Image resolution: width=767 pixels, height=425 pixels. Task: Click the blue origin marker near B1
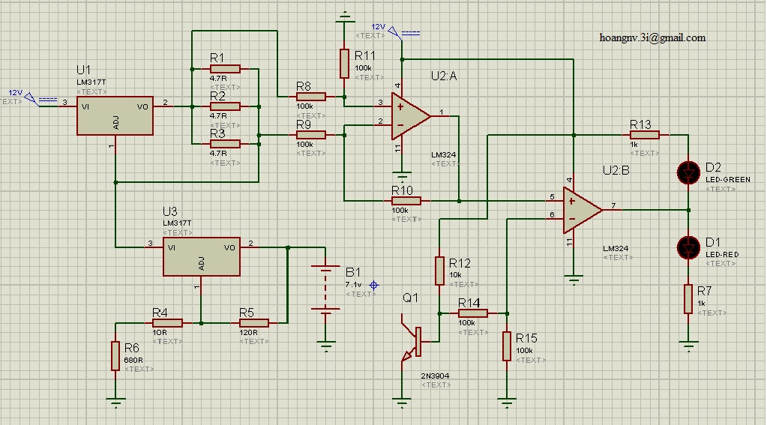(373, 285)
